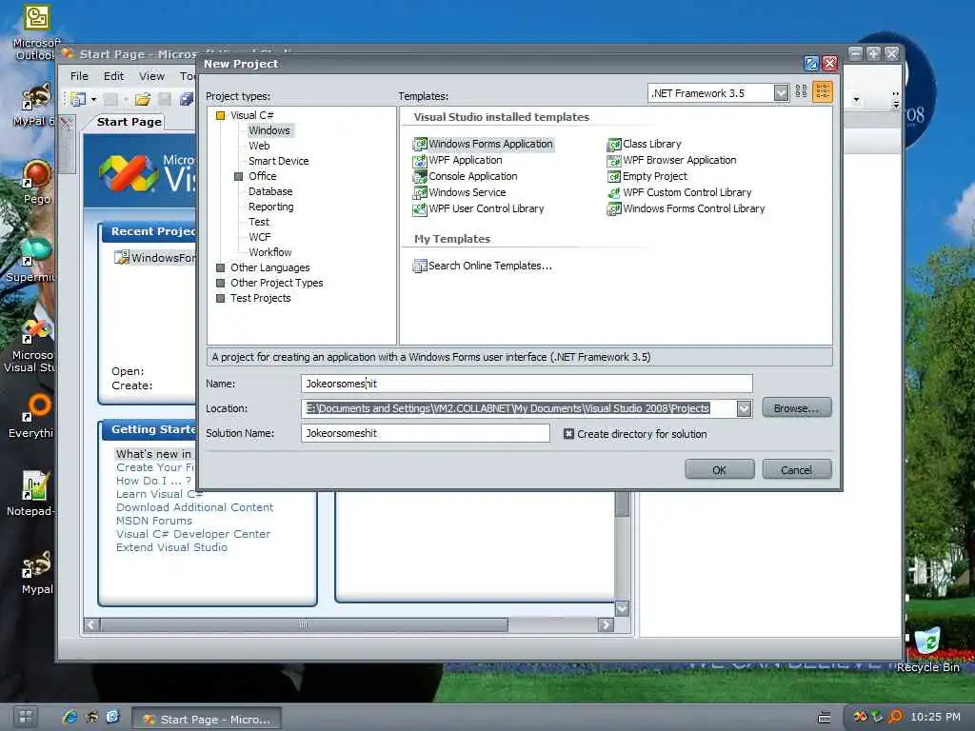Select Class Library template
Screen dimensions: 975x731
pos(645,145)
